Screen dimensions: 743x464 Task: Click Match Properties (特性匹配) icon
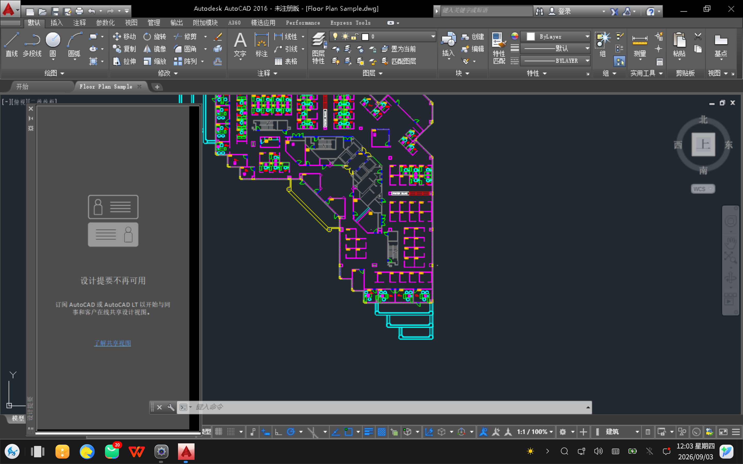[499, 48]
